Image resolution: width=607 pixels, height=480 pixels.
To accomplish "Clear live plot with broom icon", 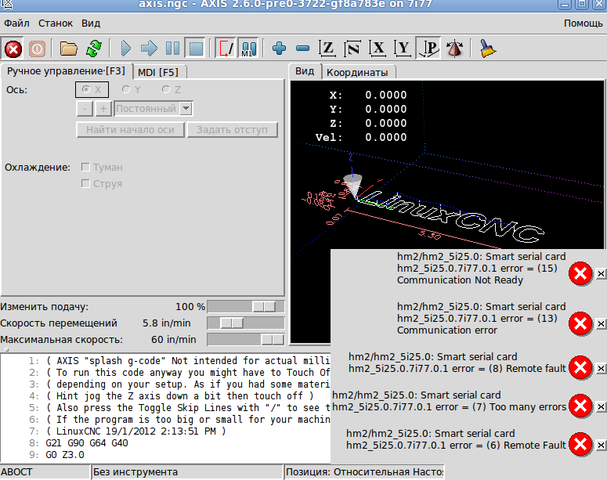I will [487, 49].
